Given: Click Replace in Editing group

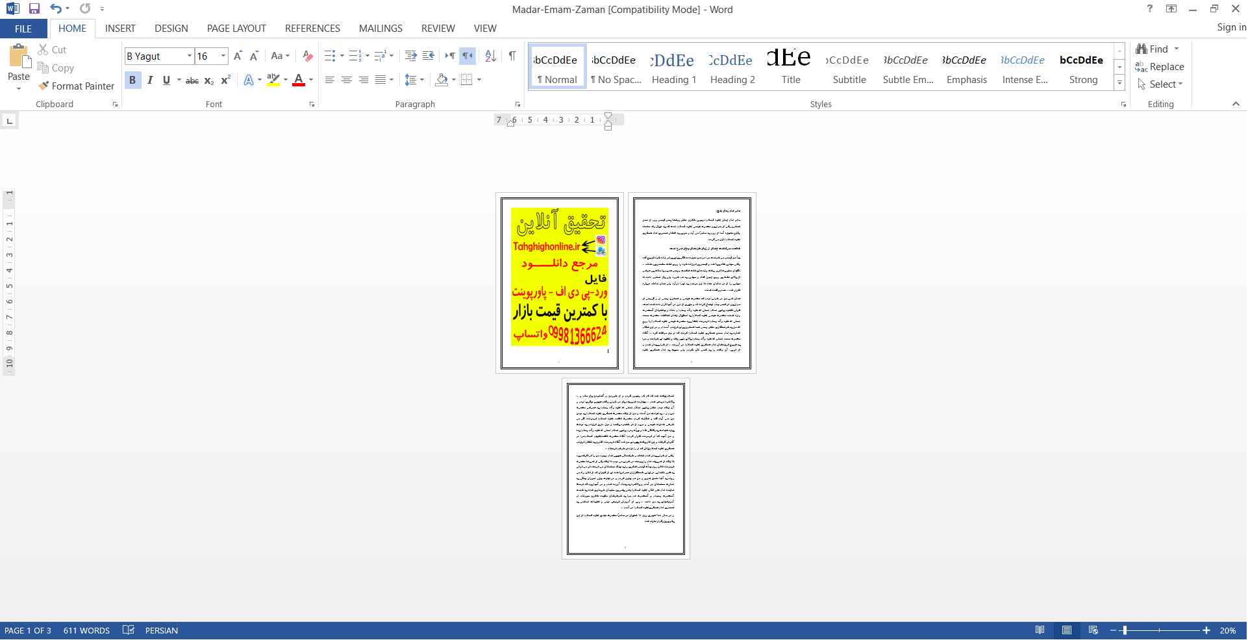Looking at the screenshot, I should (x=1160, y=67).
